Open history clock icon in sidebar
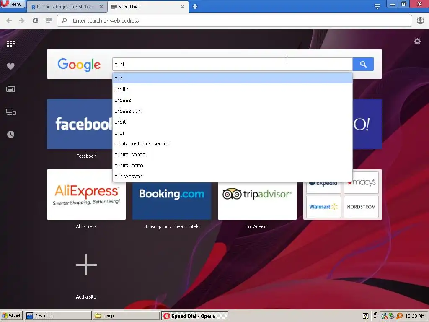429x322 pixels. (10, 134)
